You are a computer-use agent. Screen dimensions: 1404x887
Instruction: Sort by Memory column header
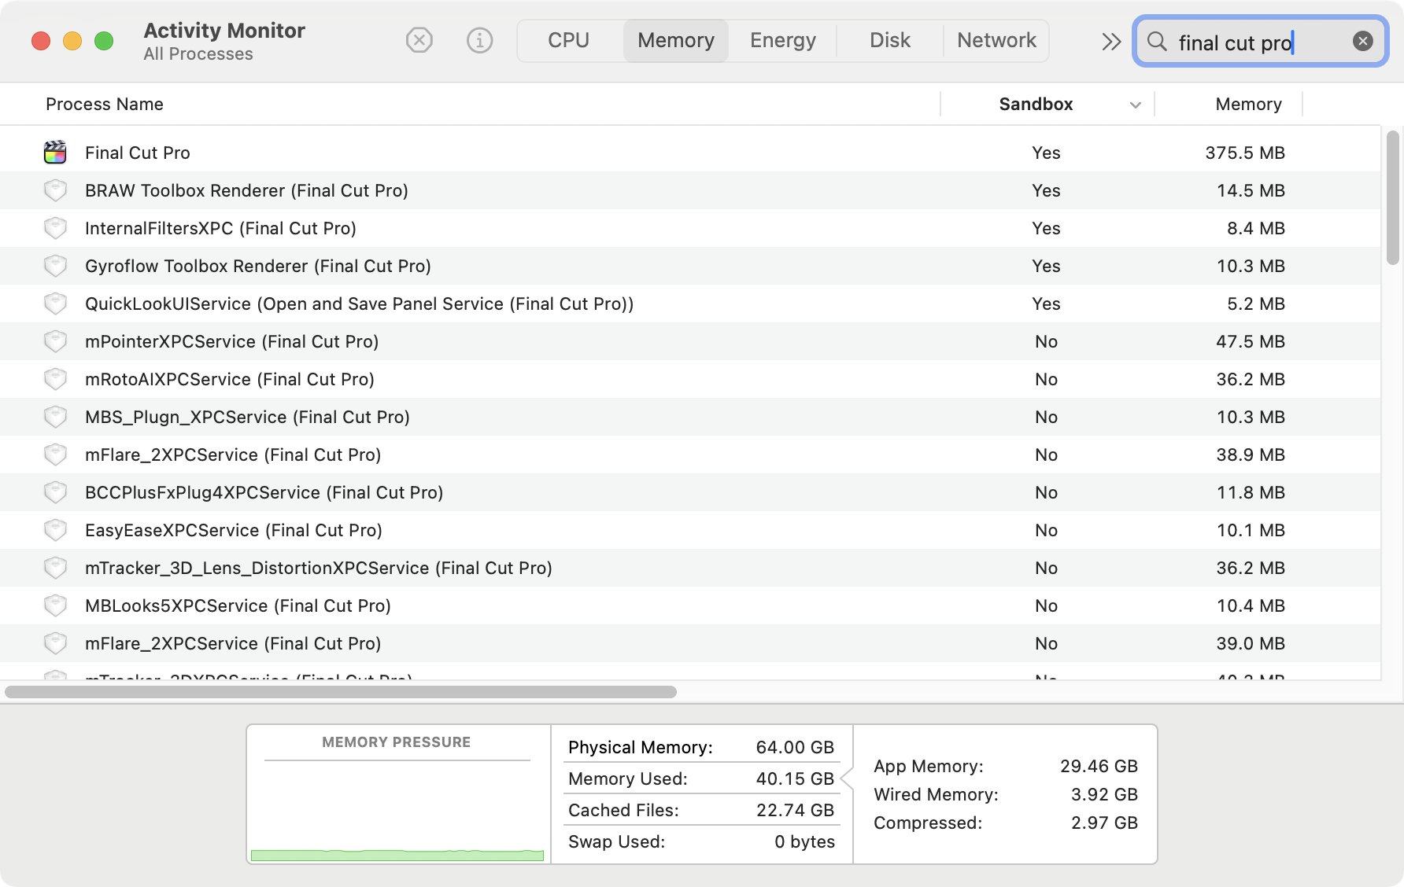[x=1247, y=105]
